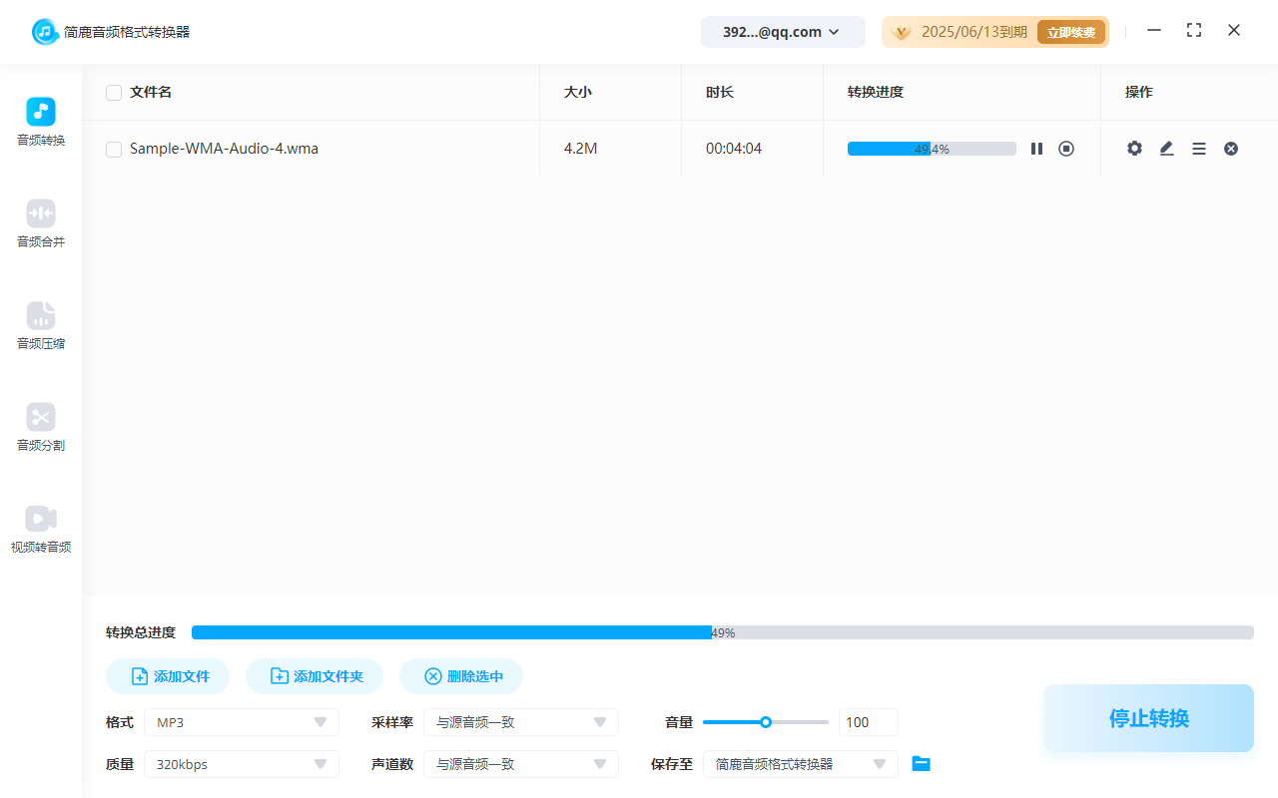Viewport: 1278px width, 798px height.
Task: Switch to 音频压缩 mode
Action: pos(40,326)
